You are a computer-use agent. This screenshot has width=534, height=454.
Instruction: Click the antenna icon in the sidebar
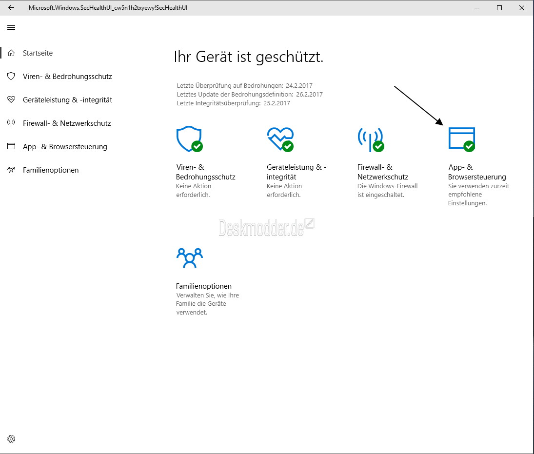point(11,123)
